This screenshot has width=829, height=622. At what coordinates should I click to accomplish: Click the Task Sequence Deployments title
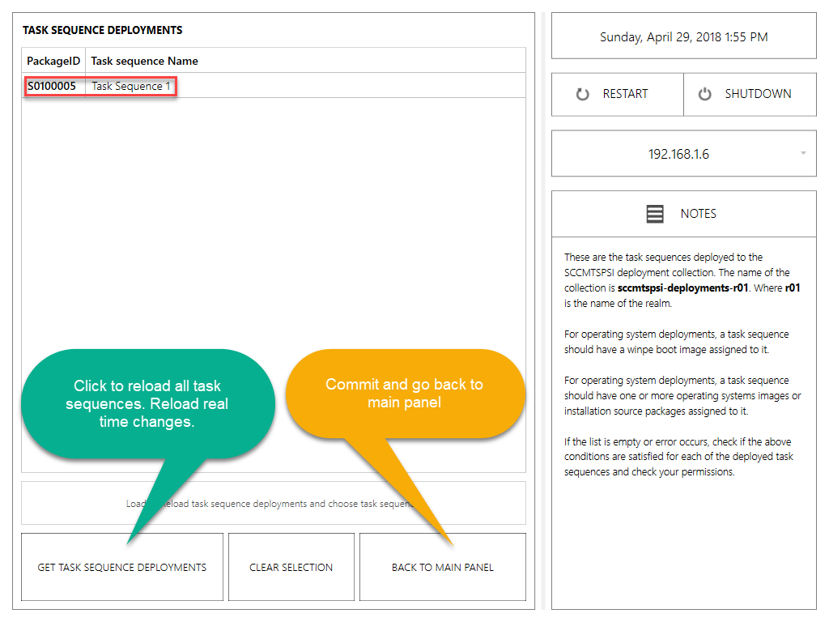[x=103, y=30]
